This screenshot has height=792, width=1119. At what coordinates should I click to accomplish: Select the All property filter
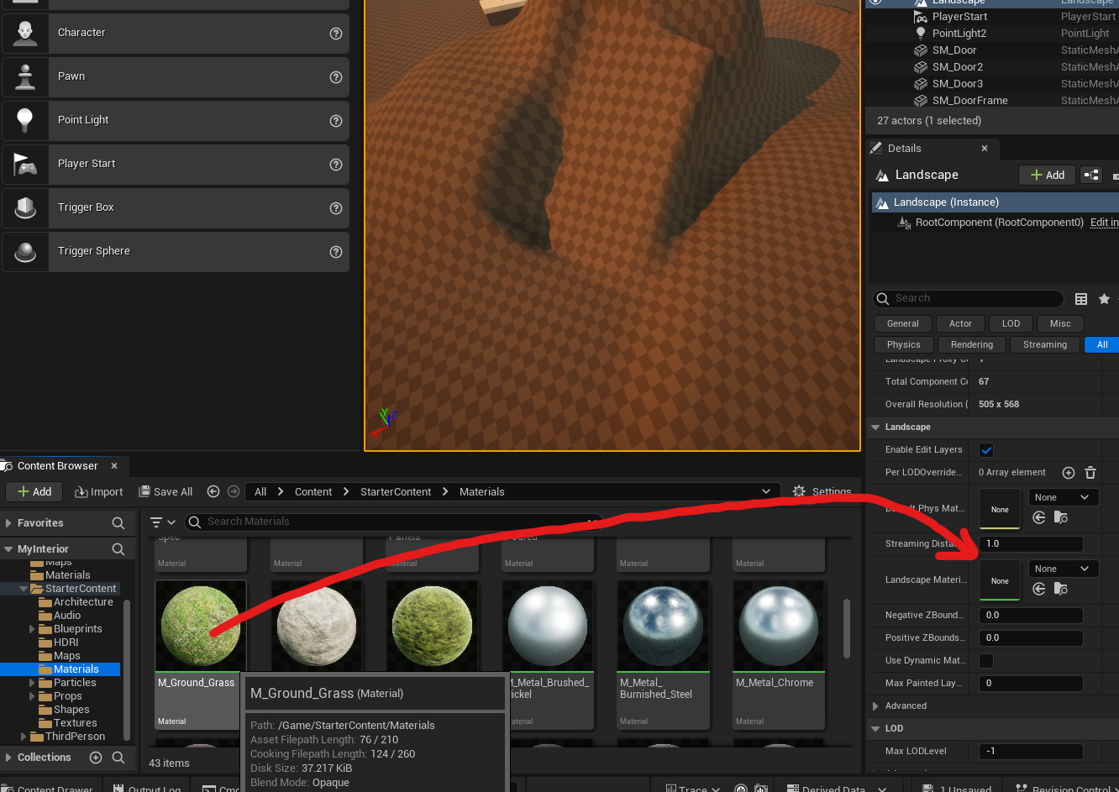[x=1102, y=344]
